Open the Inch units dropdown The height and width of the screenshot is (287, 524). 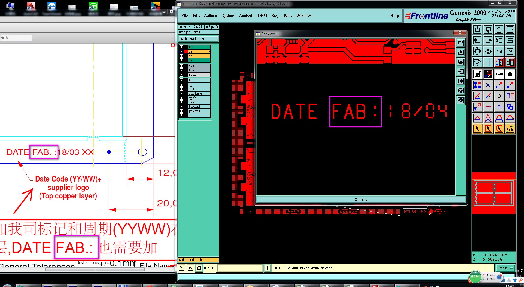tap(505, 268)
